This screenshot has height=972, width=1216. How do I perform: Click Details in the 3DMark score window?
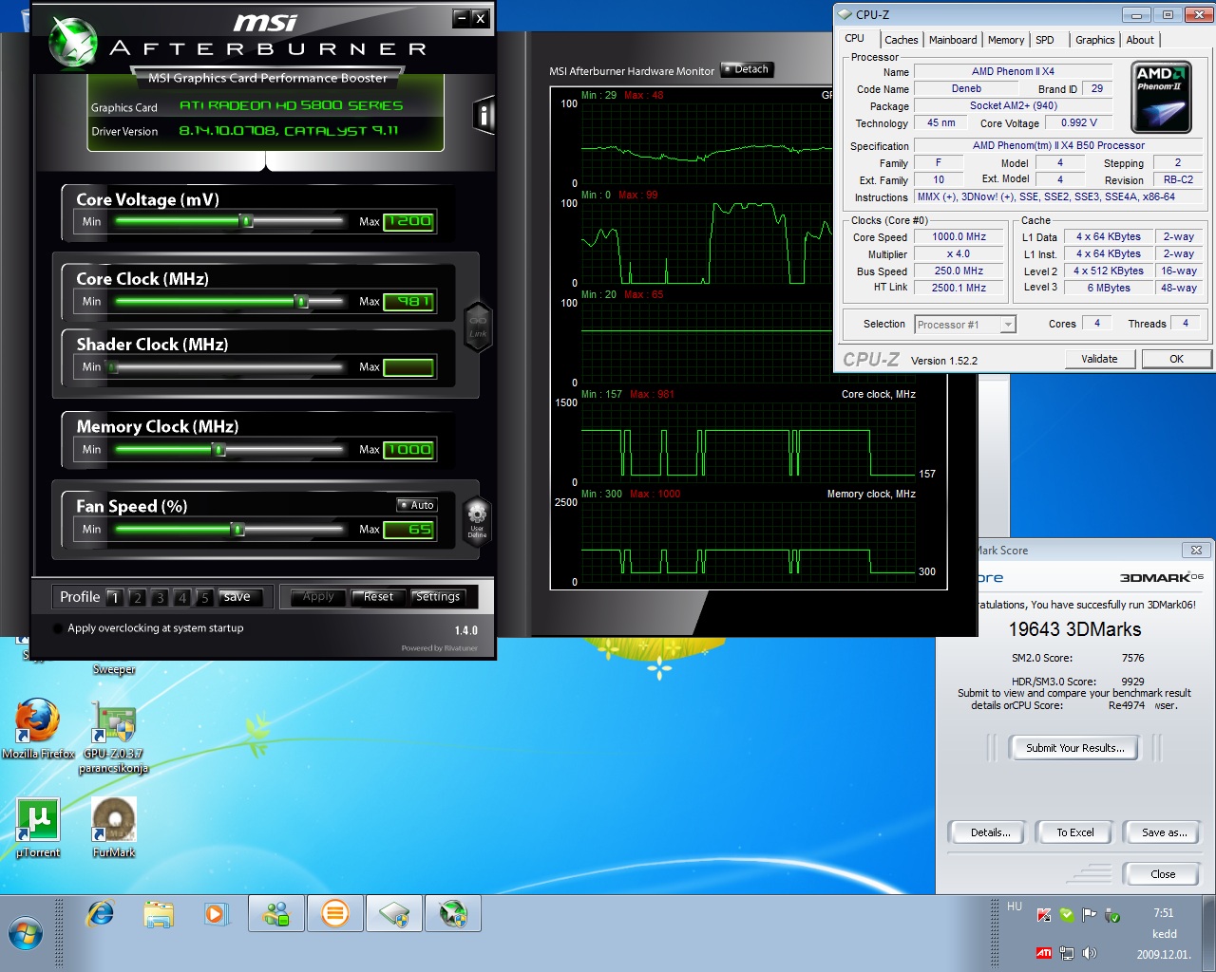tap(990, 832)
